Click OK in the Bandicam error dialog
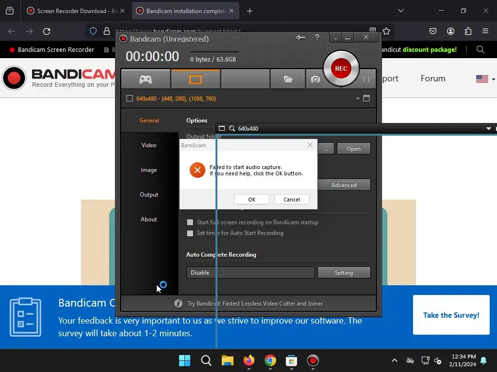 (252, 200)
